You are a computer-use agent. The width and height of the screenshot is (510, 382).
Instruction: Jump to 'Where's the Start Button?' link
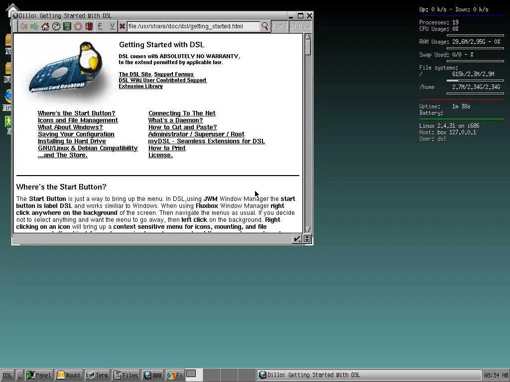(76, 113)
